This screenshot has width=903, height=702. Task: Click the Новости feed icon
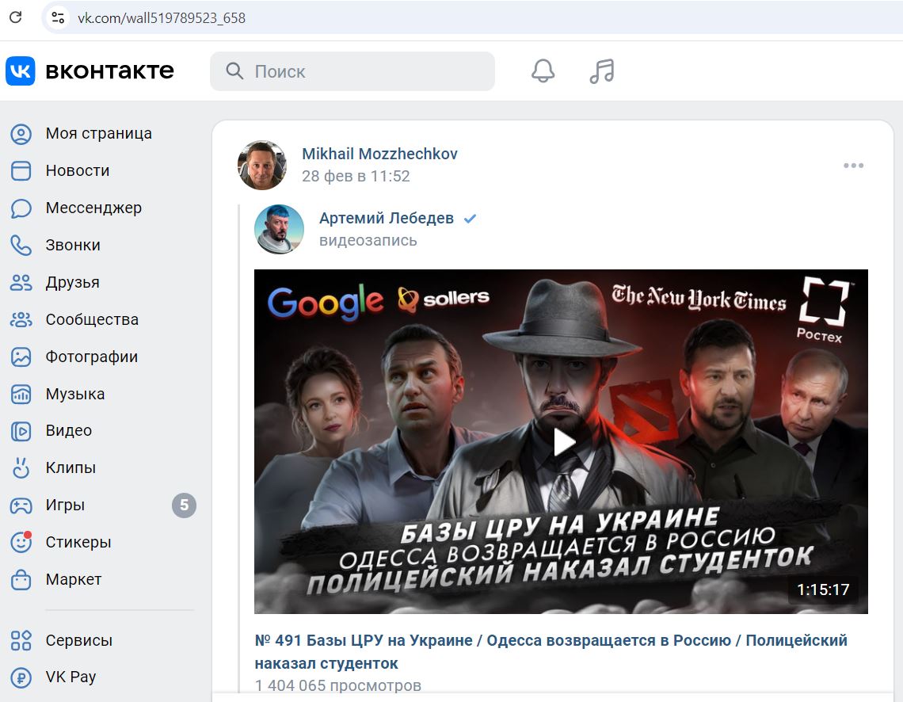click(21, 170)
